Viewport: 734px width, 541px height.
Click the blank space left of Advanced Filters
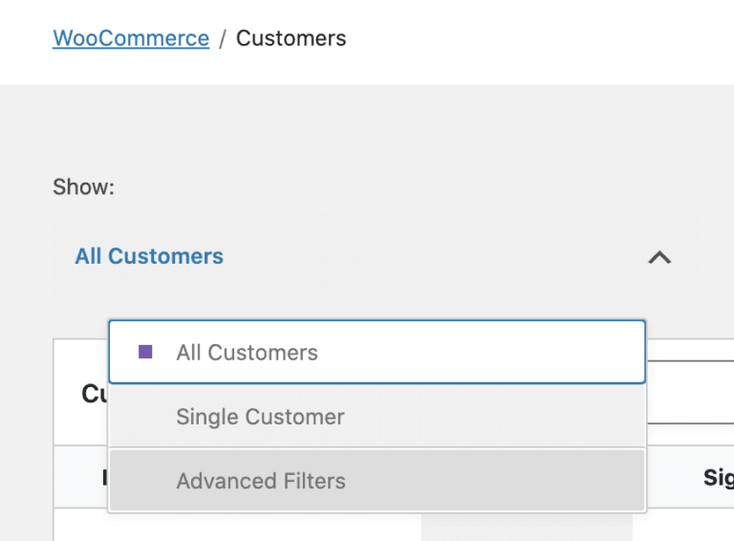[x=143, y=481]
